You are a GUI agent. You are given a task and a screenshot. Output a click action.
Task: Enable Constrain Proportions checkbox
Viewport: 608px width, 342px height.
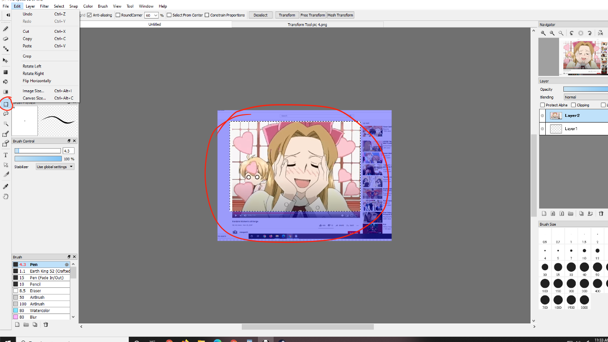207,15
